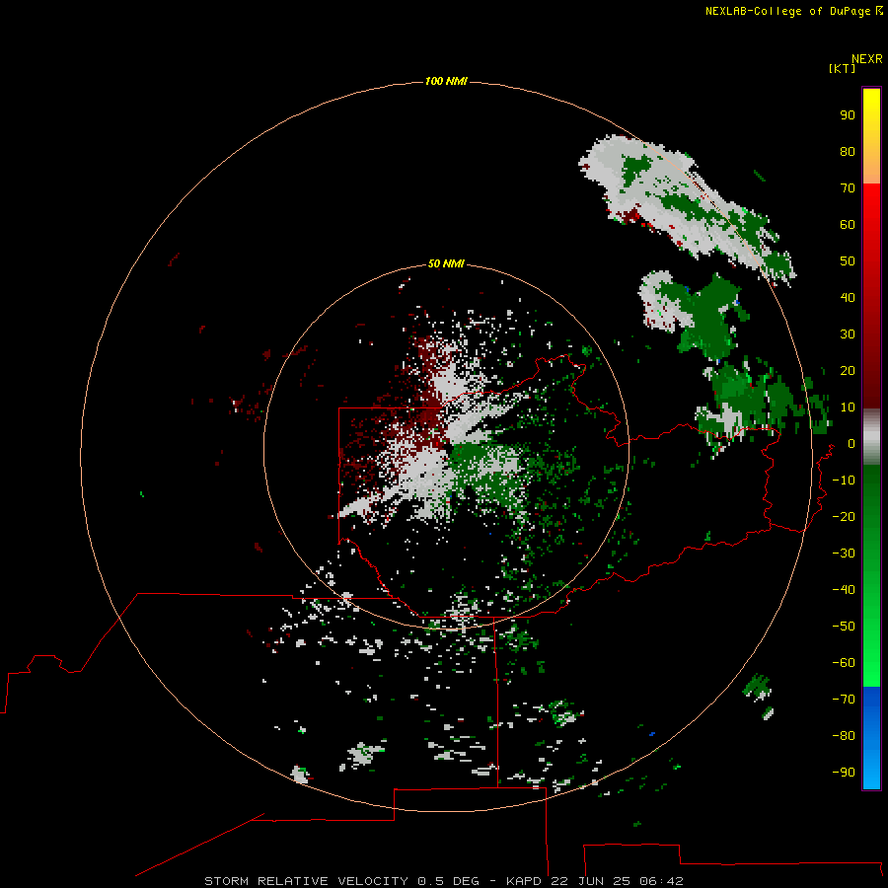The image size is (888, 888).
Task: Click the 40 value on velocity scale
Action: click(848, 297)
